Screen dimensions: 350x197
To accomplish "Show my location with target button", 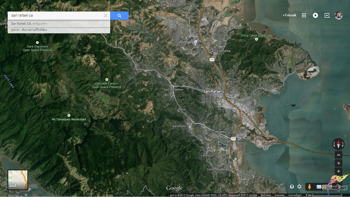I will pos(338,163).
